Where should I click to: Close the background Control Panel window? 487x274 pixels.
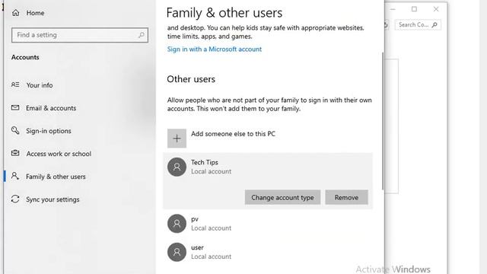436,9
